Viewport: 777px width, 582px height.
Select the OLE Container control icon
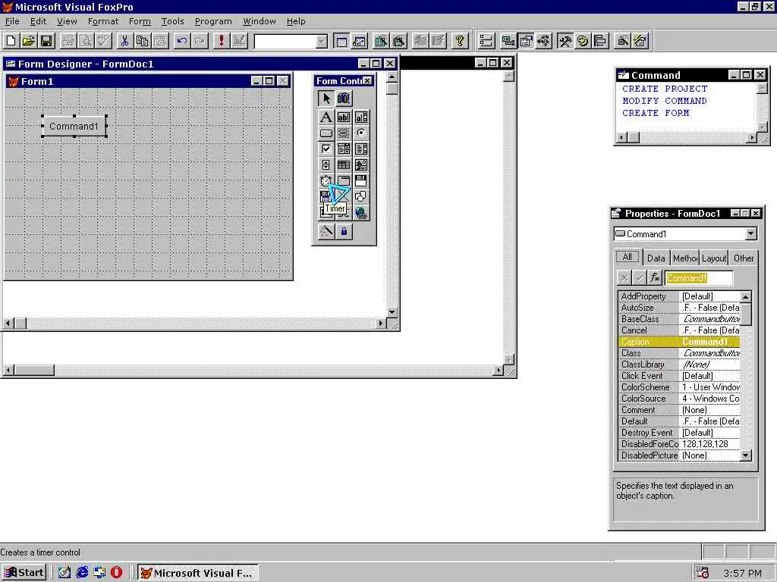tap(361, 180)
